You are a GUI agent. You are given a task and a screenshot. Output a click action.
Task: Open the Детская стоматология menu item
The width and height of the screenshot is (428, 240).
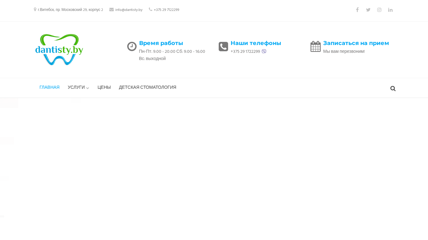point(148,87)
